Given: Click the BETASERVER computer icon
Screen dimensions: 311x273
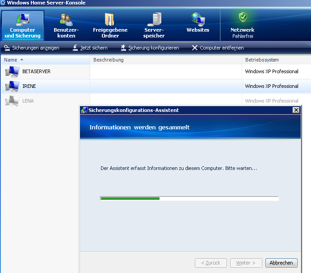Looking at the screenshot, I should click(13, 72).
